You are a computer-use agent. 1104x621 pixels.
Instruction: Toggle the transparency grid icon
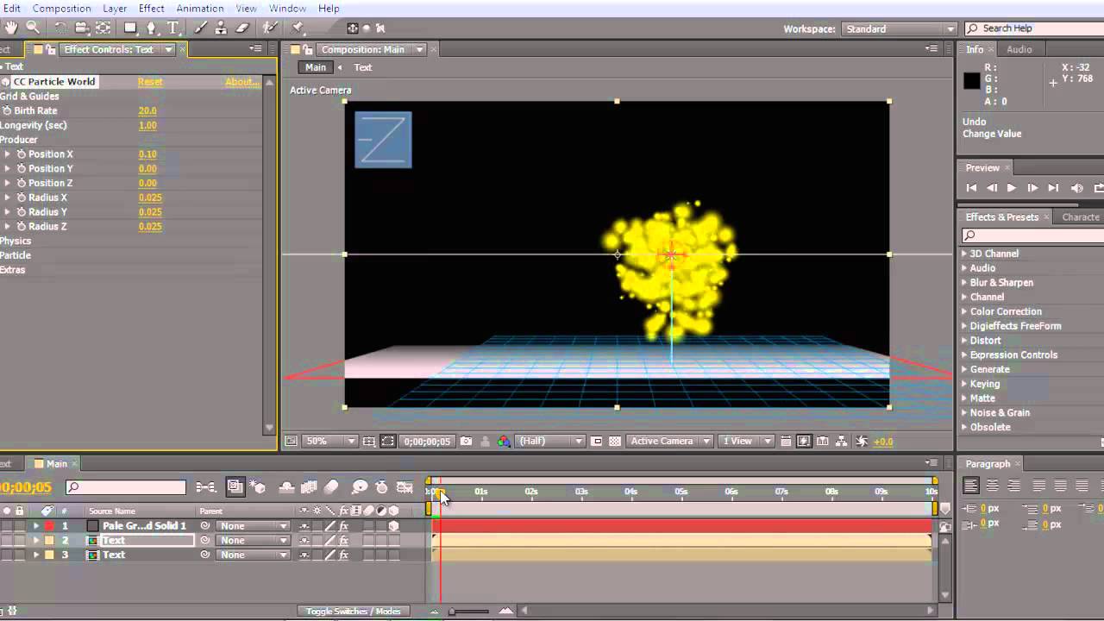click(x=615, y=441)
